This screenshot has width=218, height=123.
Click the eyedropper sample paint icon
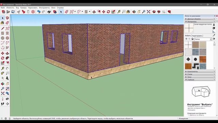tap(214, 36)
